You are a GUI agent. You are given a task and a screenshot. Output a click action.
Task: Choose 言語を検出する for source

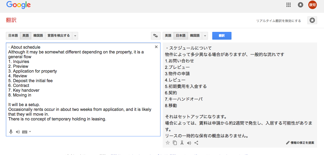(59, 36)
